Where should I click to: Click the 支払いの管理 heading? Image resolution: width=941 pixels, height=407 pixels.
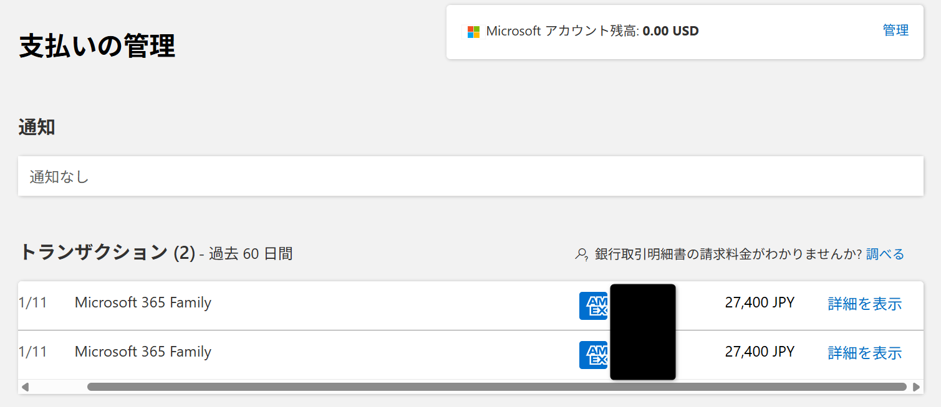tap(97, 47)
